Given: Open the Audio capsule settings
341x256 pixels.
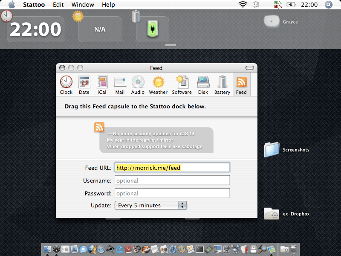Looking at the screenshot, I should coord(138,85).
